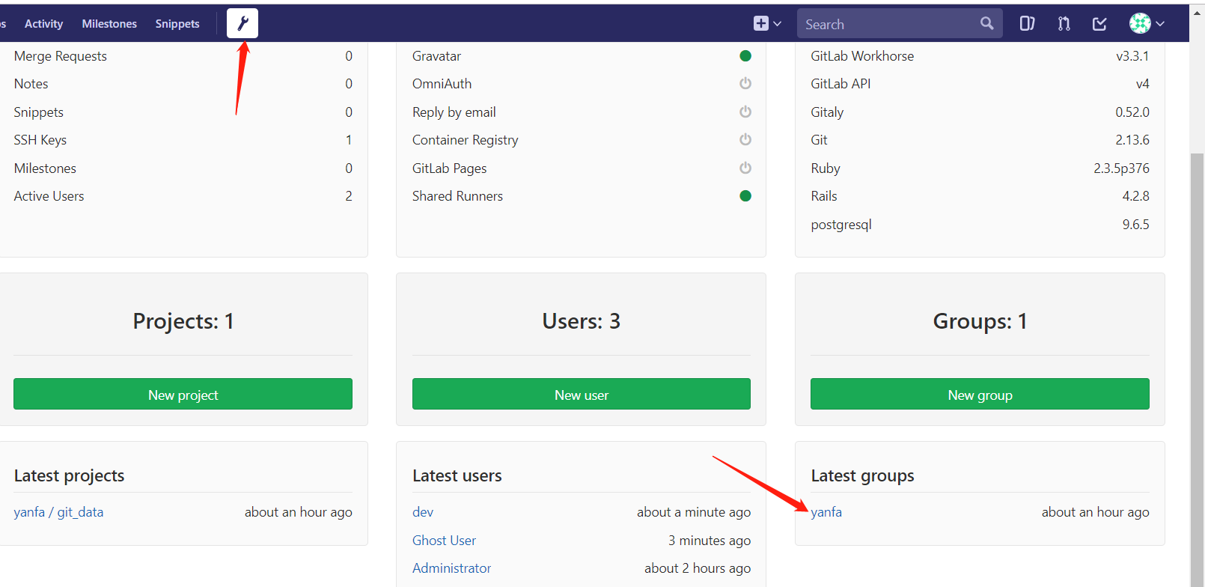
Task: Click the Groups: 1 heading
Action: tap(980, 321)
